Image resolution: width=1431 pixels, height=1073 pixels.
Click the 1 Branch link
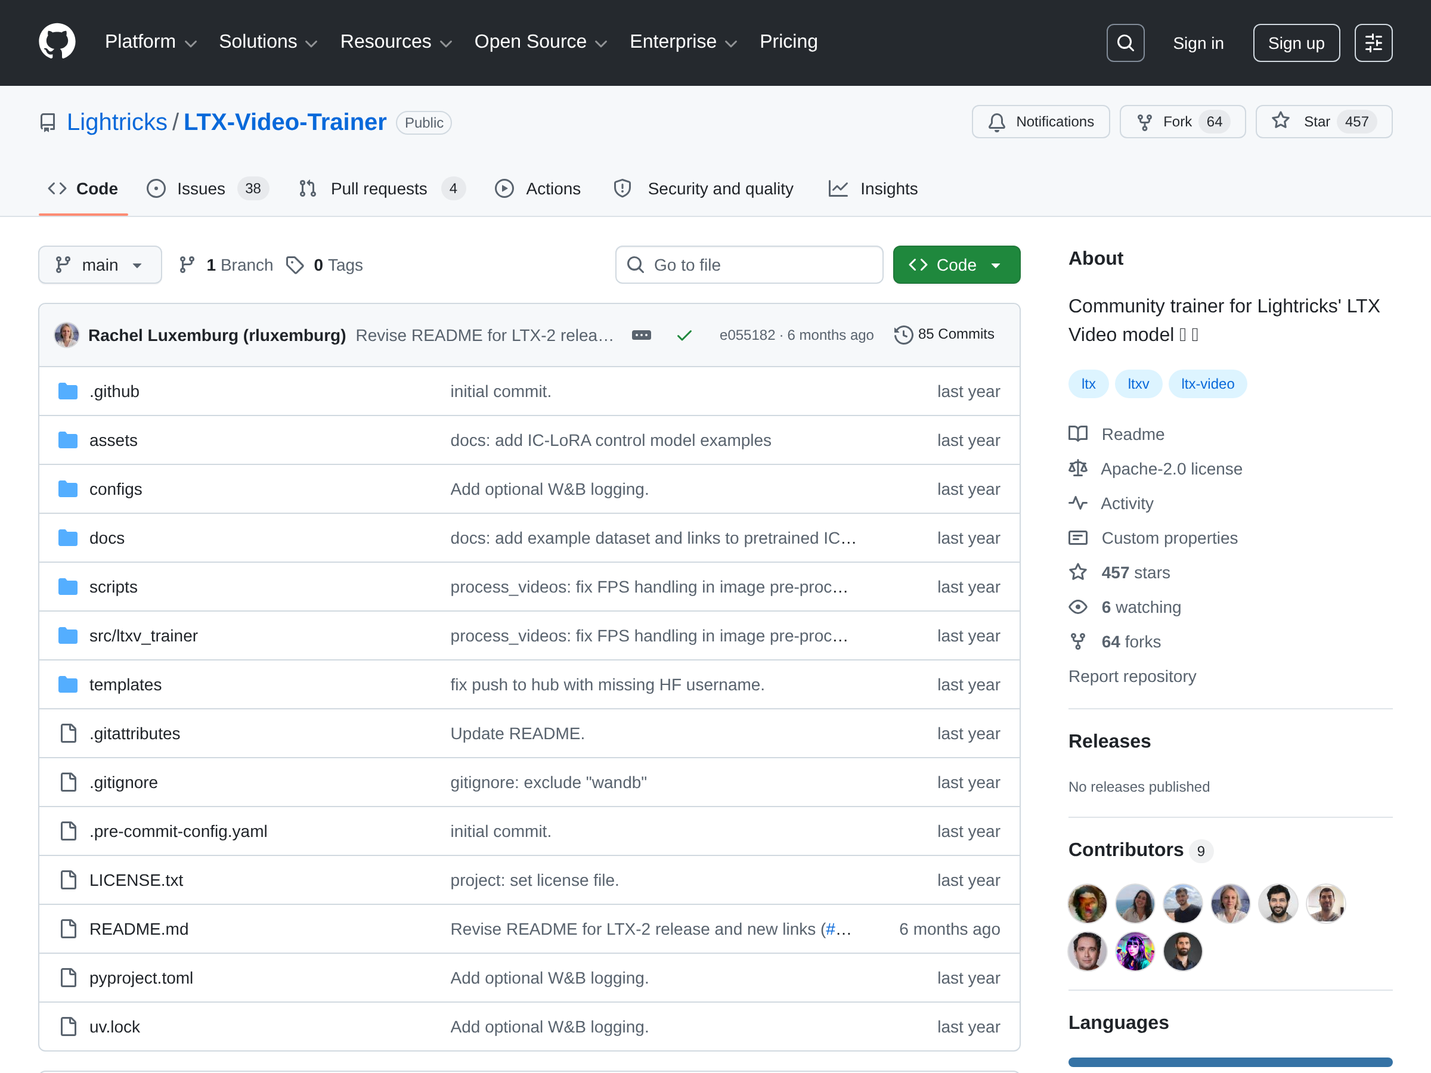tap(226, 265)
